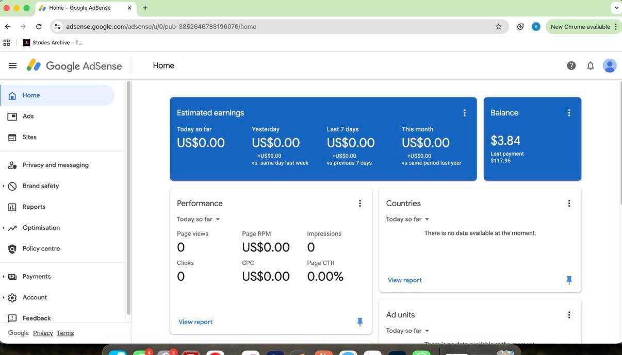Open Balance card three-dot options

click(569, 113)
